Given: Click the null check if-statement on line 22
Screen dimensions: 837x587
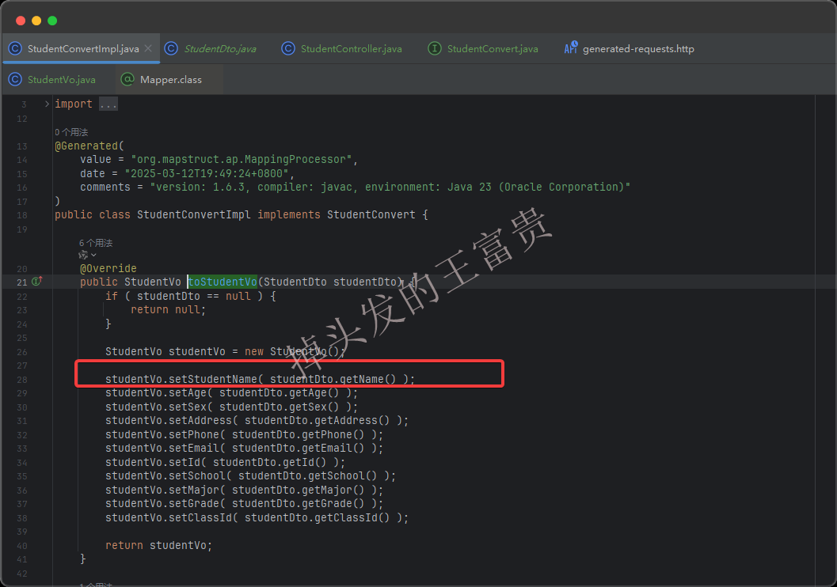Looking at the screenshot, I should click(x=191, y=296).
